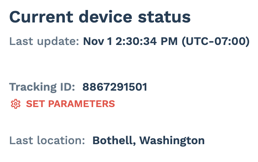Click the Last location label
The width and height of the screenshot is (258, 162).
point(47,140)
